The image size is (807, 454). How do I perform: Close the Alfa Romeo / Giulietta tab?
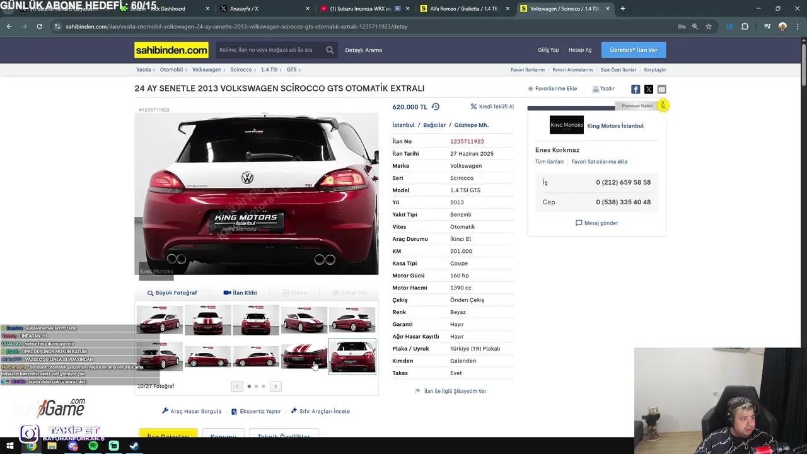click(x=508, y=9)
